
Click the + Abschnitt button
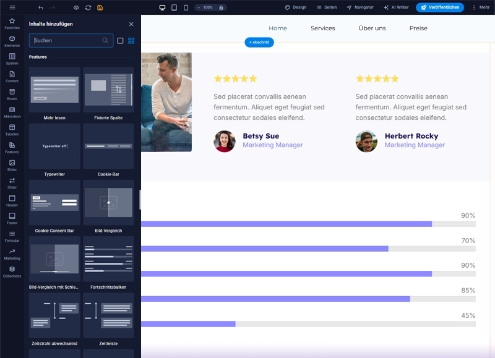(259, 42)
